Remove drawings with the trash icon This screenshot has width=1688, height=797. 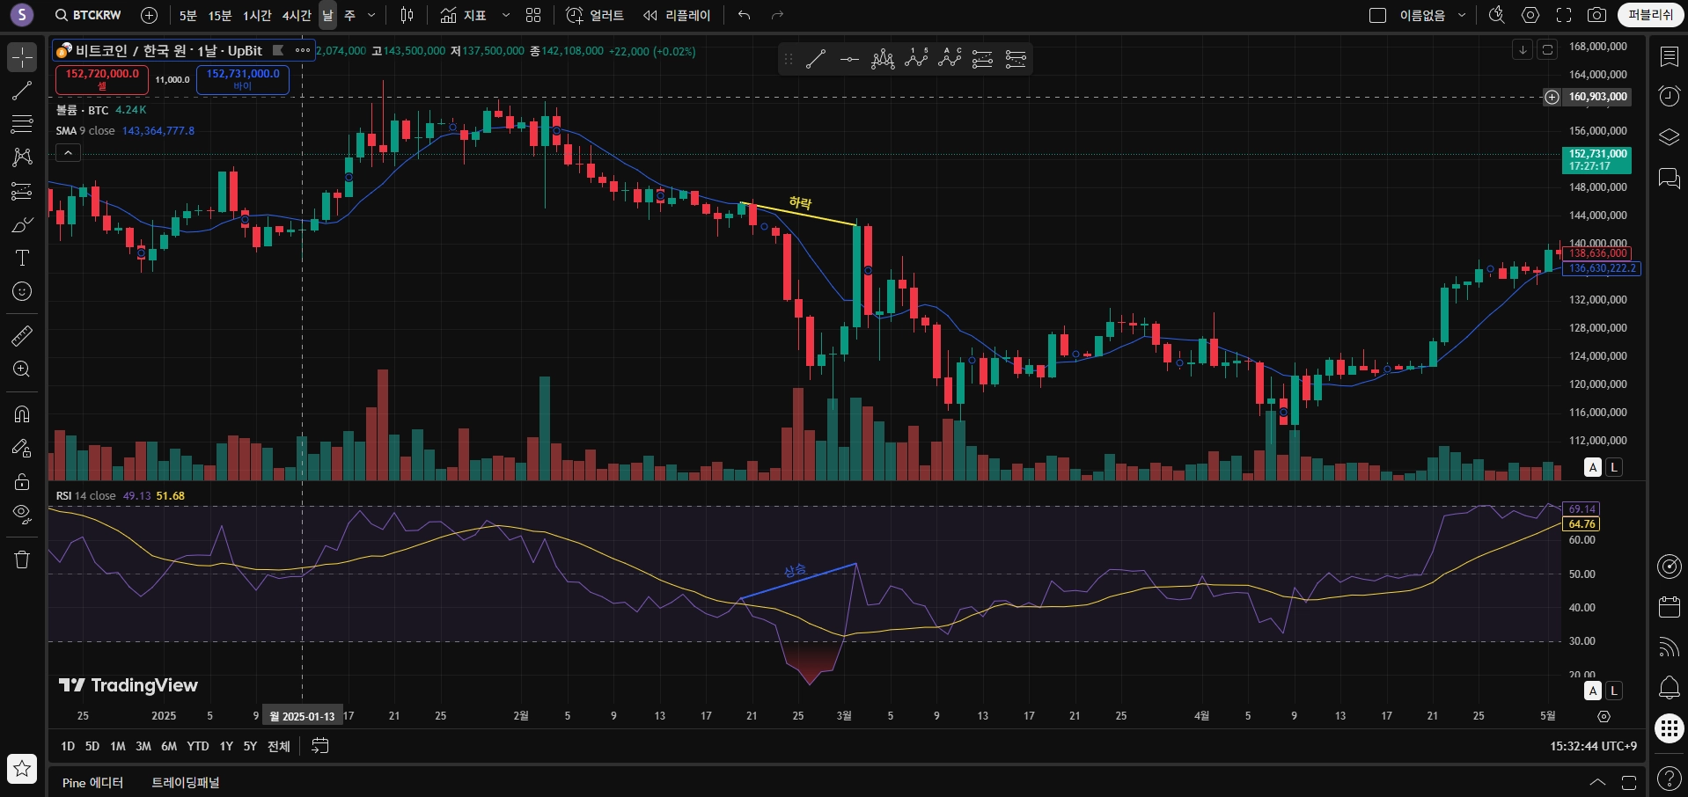coord(22,559)
